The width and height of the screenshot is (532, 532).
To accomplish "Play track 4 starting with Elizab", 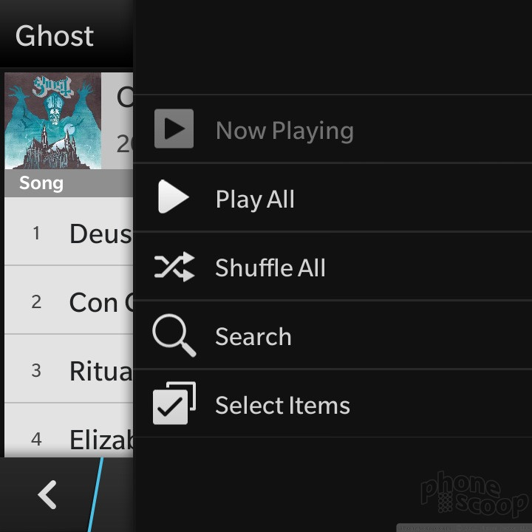I will (x=69, y=431).
